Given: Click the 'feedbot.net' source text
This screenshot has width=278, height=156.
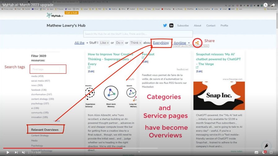Looking at the screenshot, I should point(182,69).
